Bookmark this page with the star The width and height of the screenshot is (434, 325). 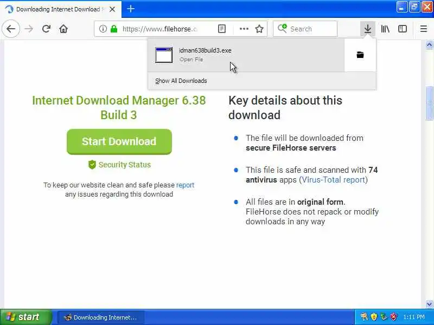pos(259,29)
